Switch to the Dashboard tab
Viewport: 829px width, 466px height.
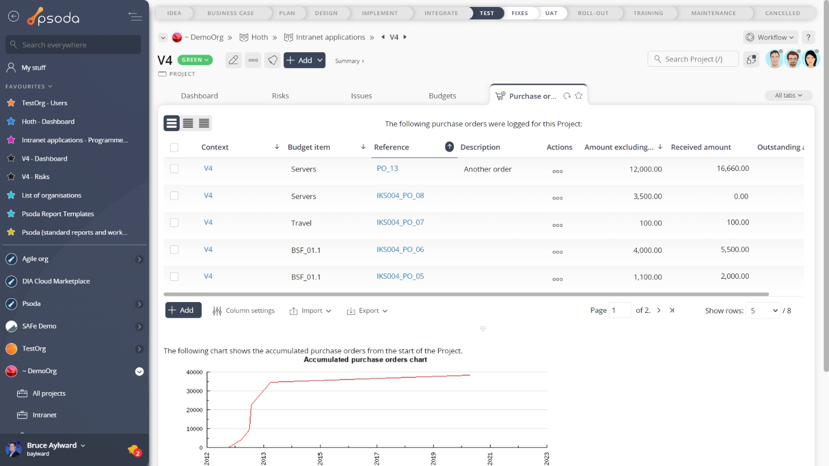(200, 96)
